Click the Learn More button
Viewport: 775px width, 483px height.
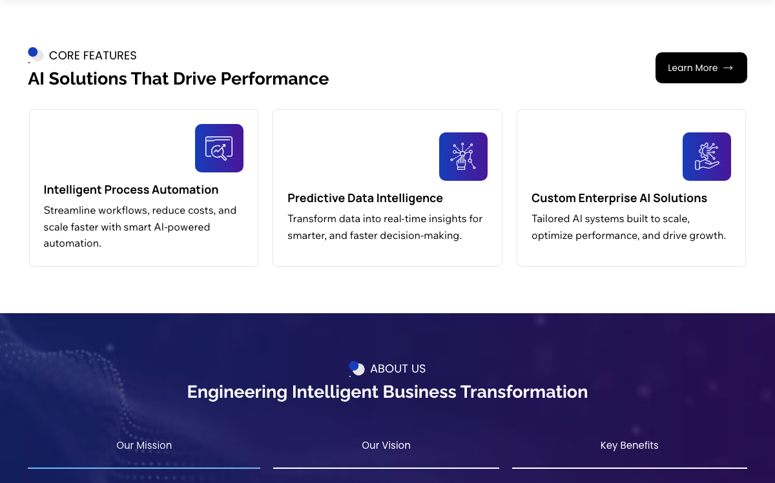click(x=701, y=68)
